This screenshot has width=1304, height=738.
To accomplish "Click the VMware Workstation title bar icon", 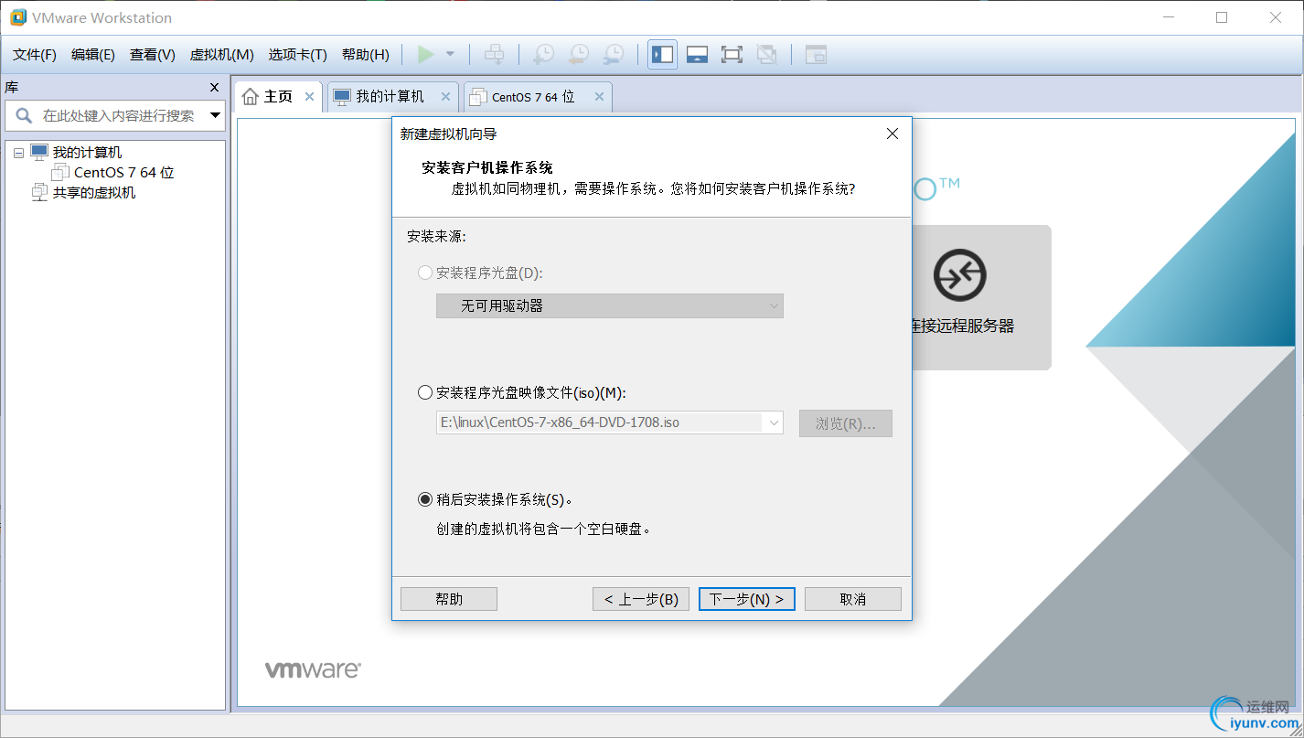I will [17, 17].
